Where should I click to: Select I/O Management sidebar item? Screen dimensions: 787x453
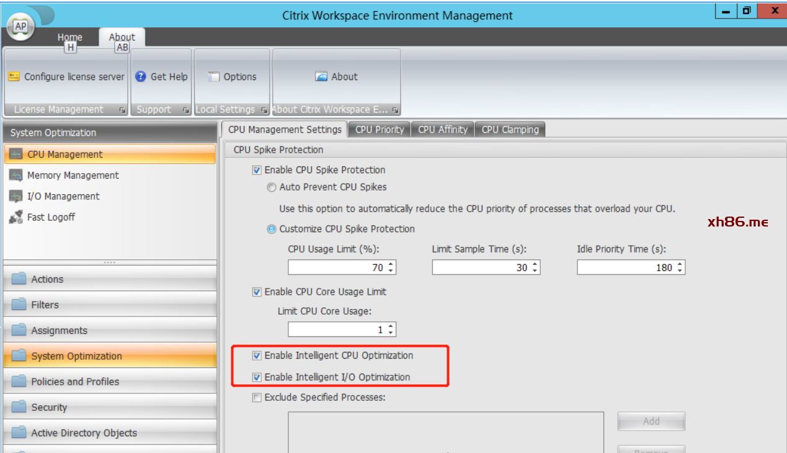coord(63,196)
